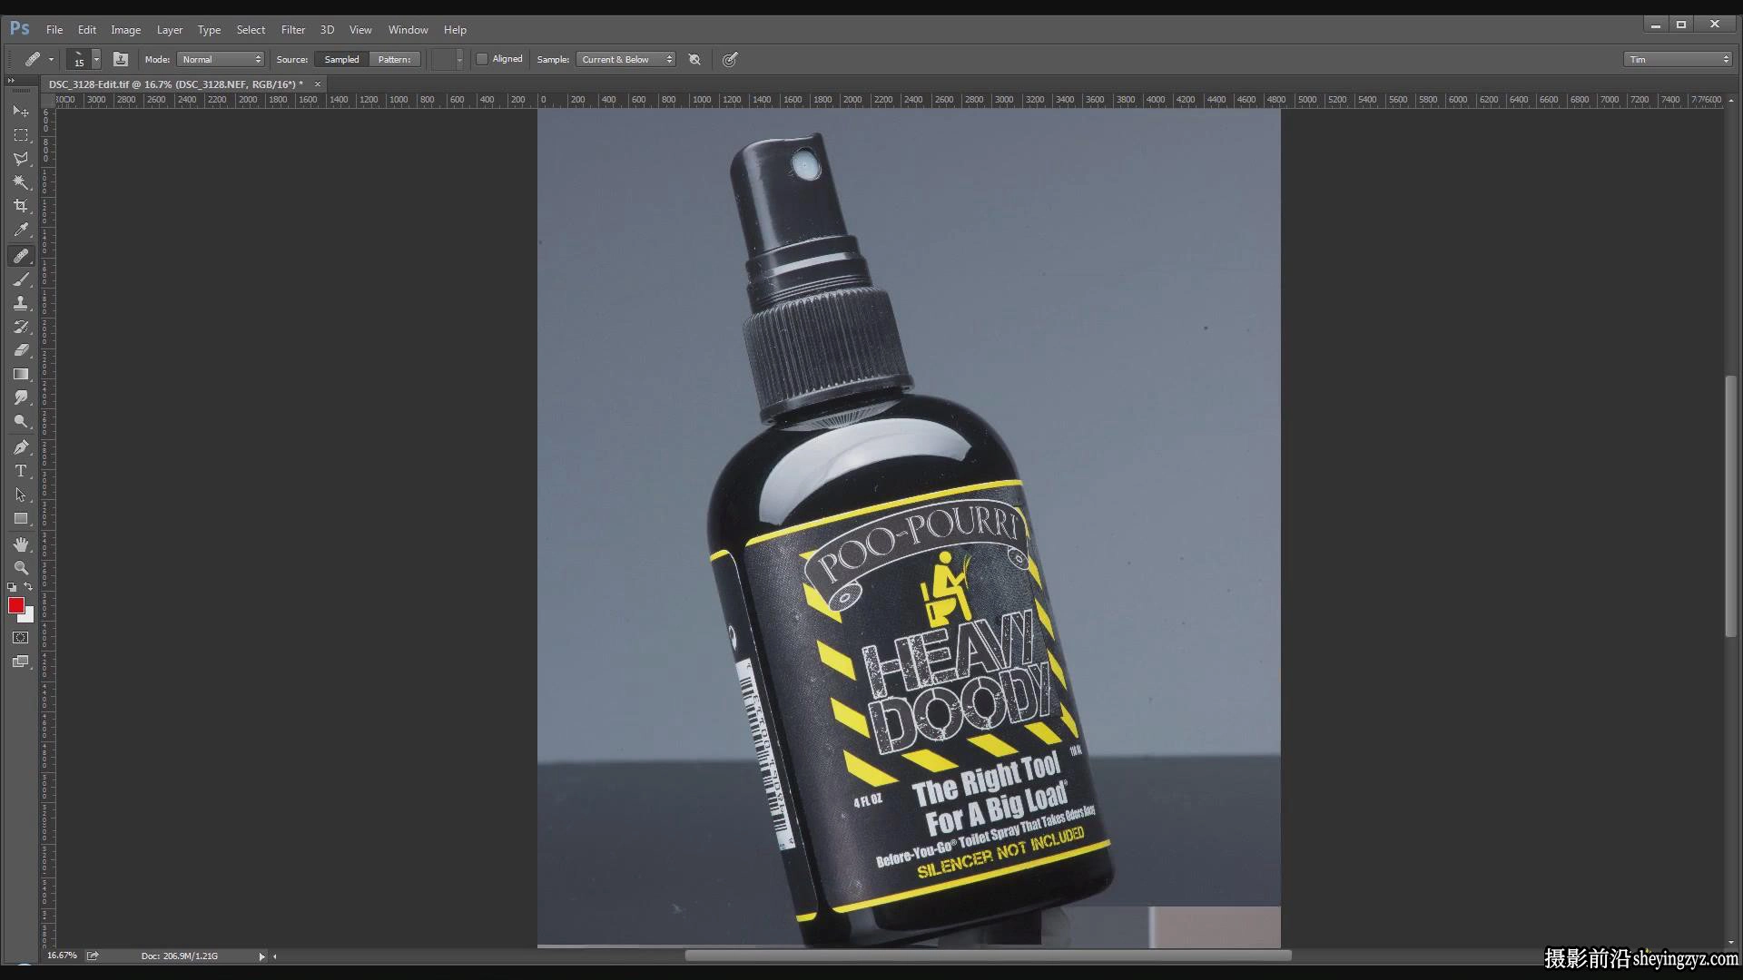Toggle tablet pressure controls brush size

click(730, 59)
